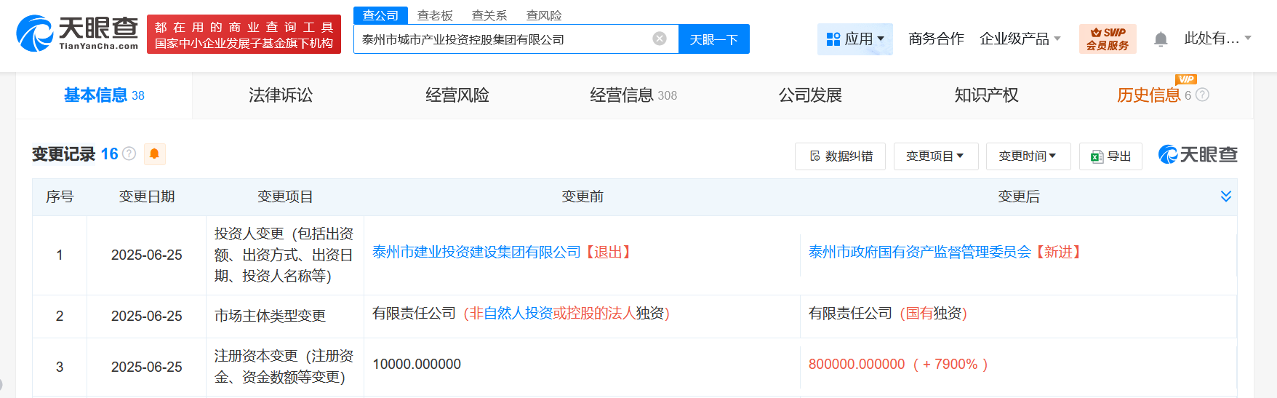Open the 此处有… user account dropdown
This screenshot has width=1277, height=398.
pos(1218,38)
